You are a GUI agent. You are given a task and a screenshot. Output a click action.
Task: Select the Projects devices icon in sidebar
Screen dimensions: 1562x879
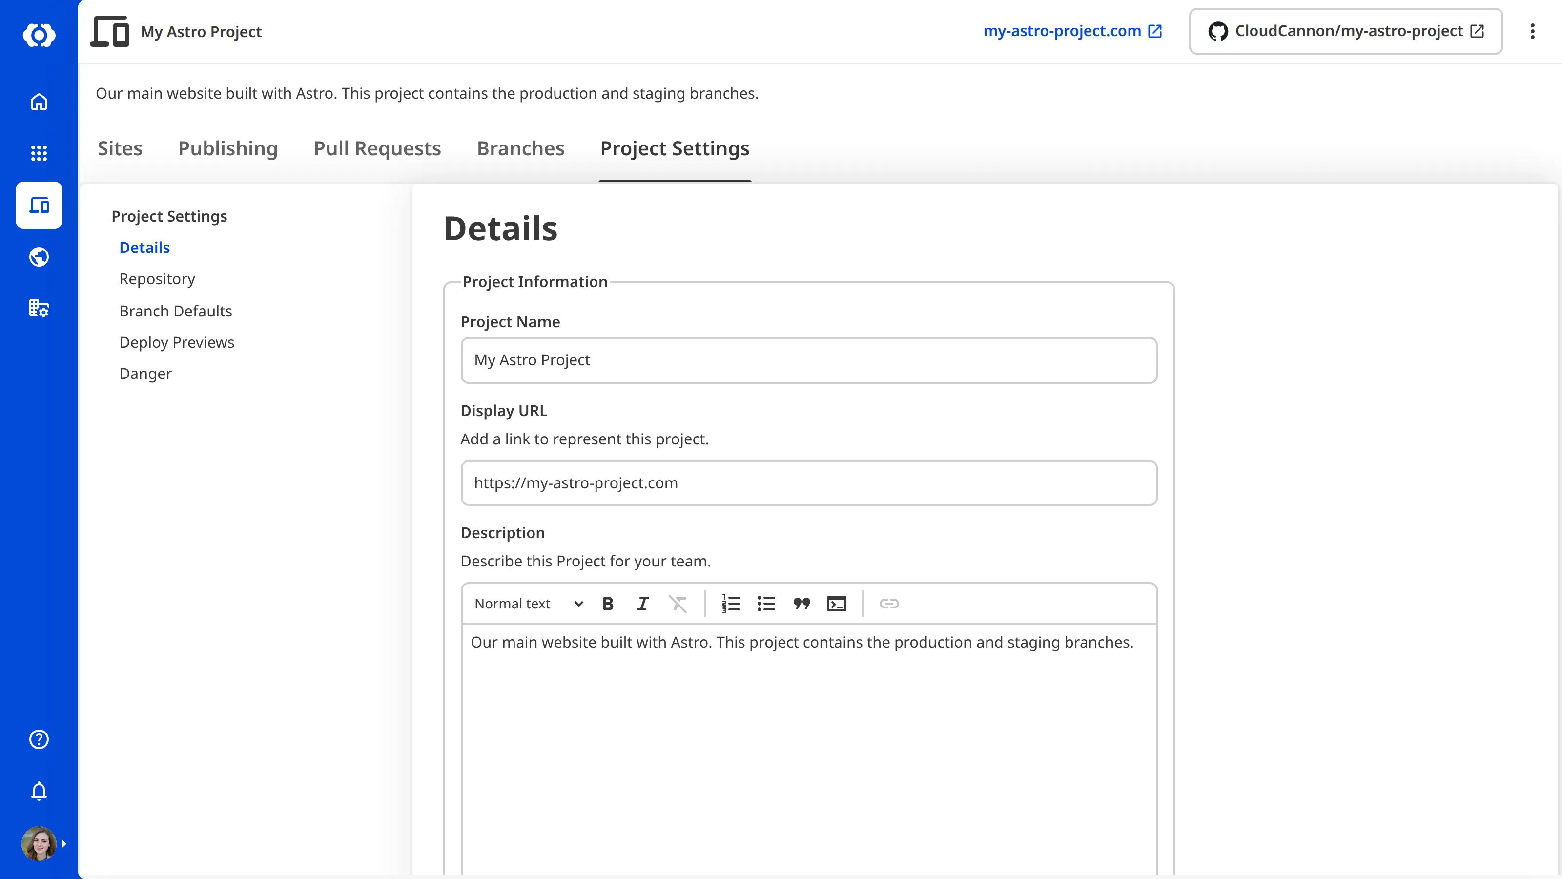click(39, 205)
